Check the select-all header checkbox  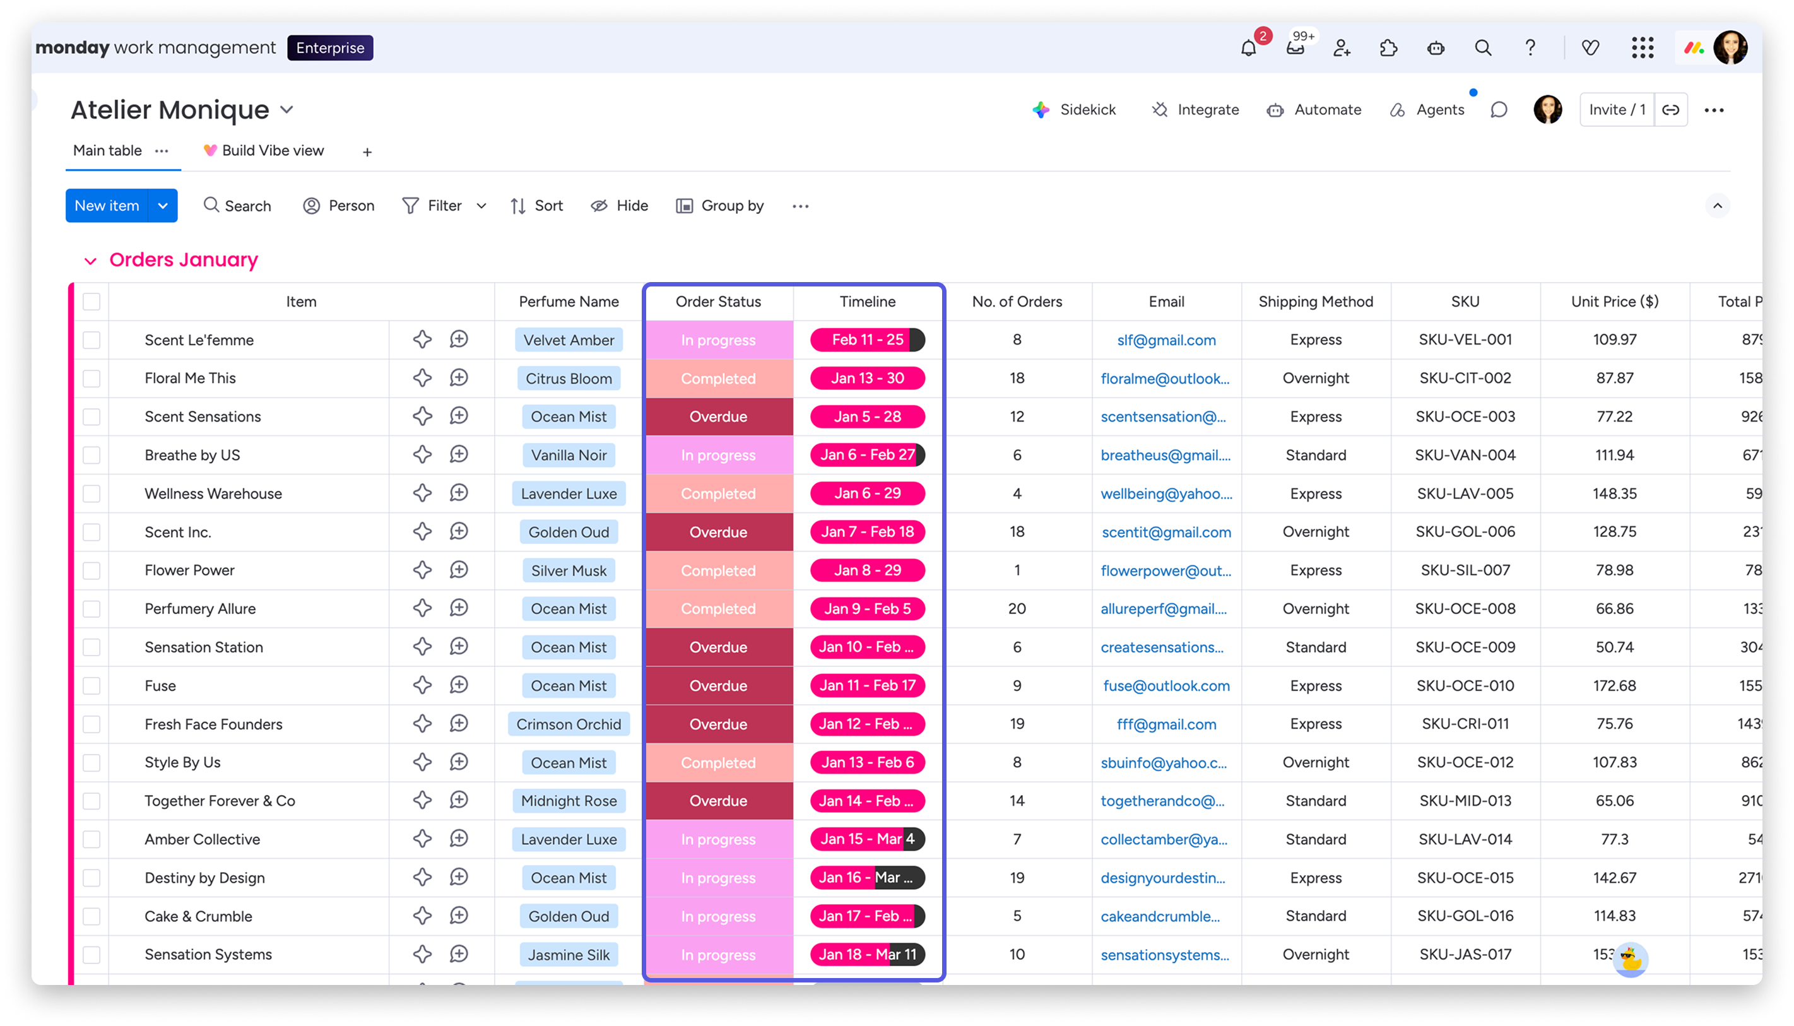click(91, 302)
